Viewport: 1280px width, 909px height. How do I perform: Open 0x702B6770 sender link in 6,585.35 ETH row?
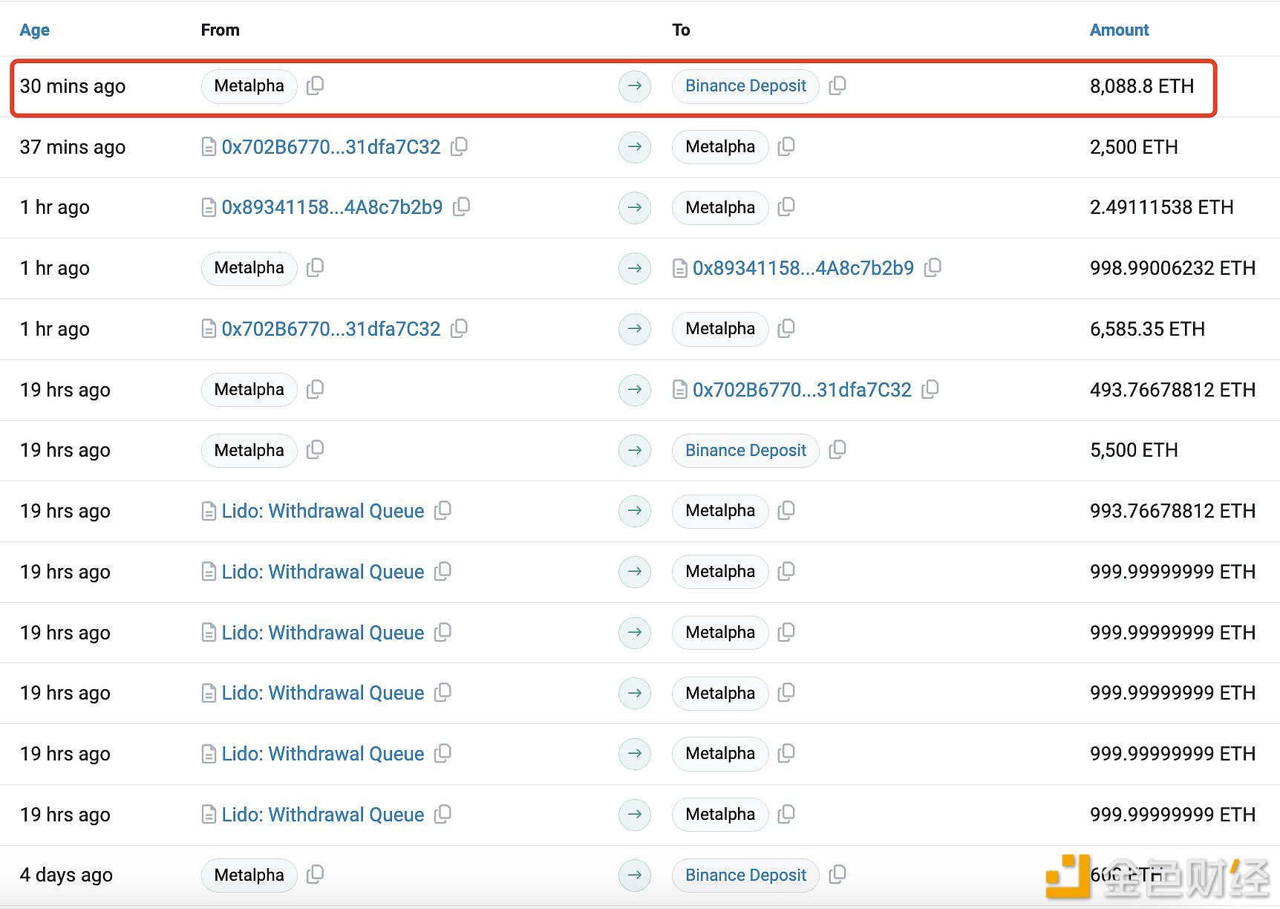coord(331,329)
